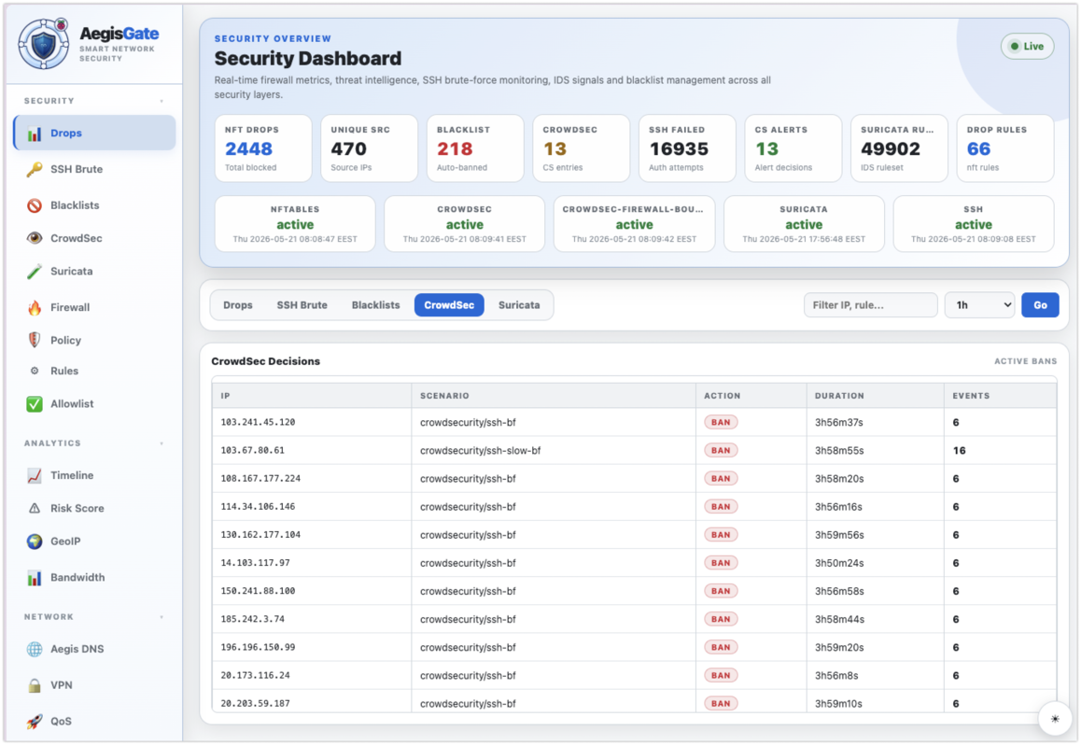This screenshot has height=745, width=1081.
Task: Click the Unique Src 470 card
Action: [x=370, y=148]
